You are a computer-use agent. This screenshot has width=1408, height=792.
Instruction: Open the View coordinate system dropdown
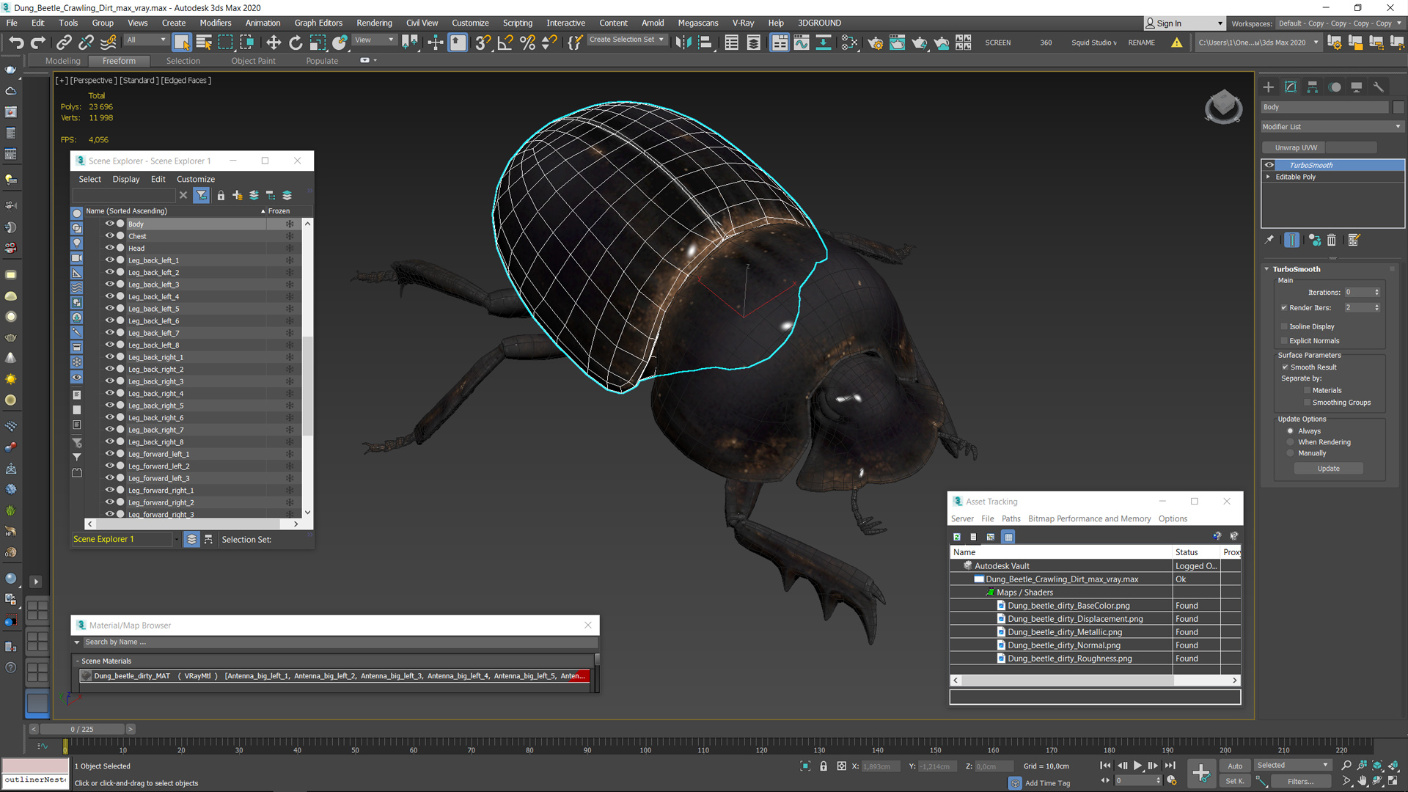tap(374, 40)
